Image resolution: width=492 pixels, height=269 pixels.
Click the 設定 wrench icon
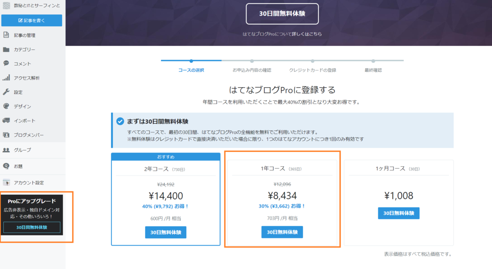pyautogui.click(x=6, y=92)
